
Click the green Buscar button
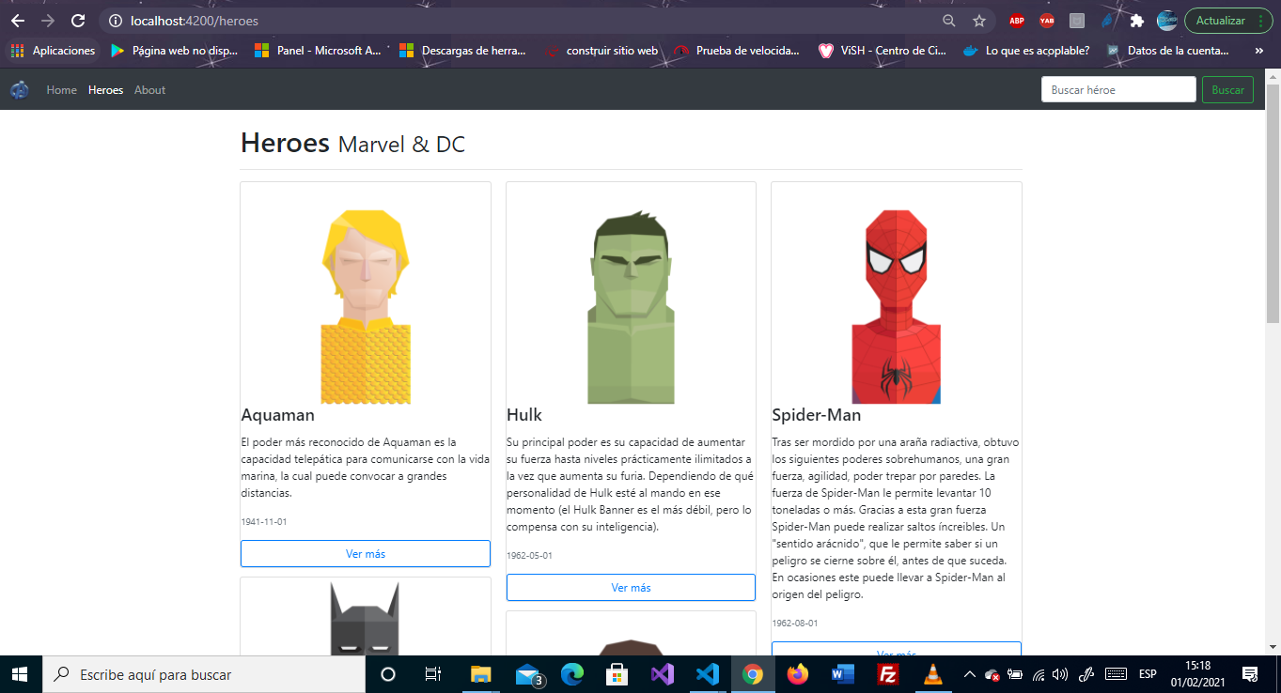[x=1227, y=90]
